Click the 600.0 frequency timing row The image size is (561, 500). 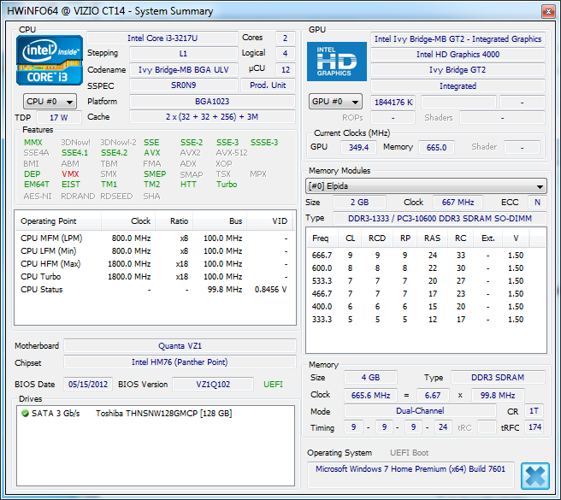coord(418,268)
